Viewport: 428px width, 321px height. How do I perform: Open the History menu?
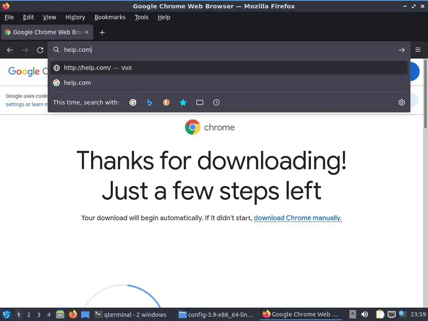(75, 17)
